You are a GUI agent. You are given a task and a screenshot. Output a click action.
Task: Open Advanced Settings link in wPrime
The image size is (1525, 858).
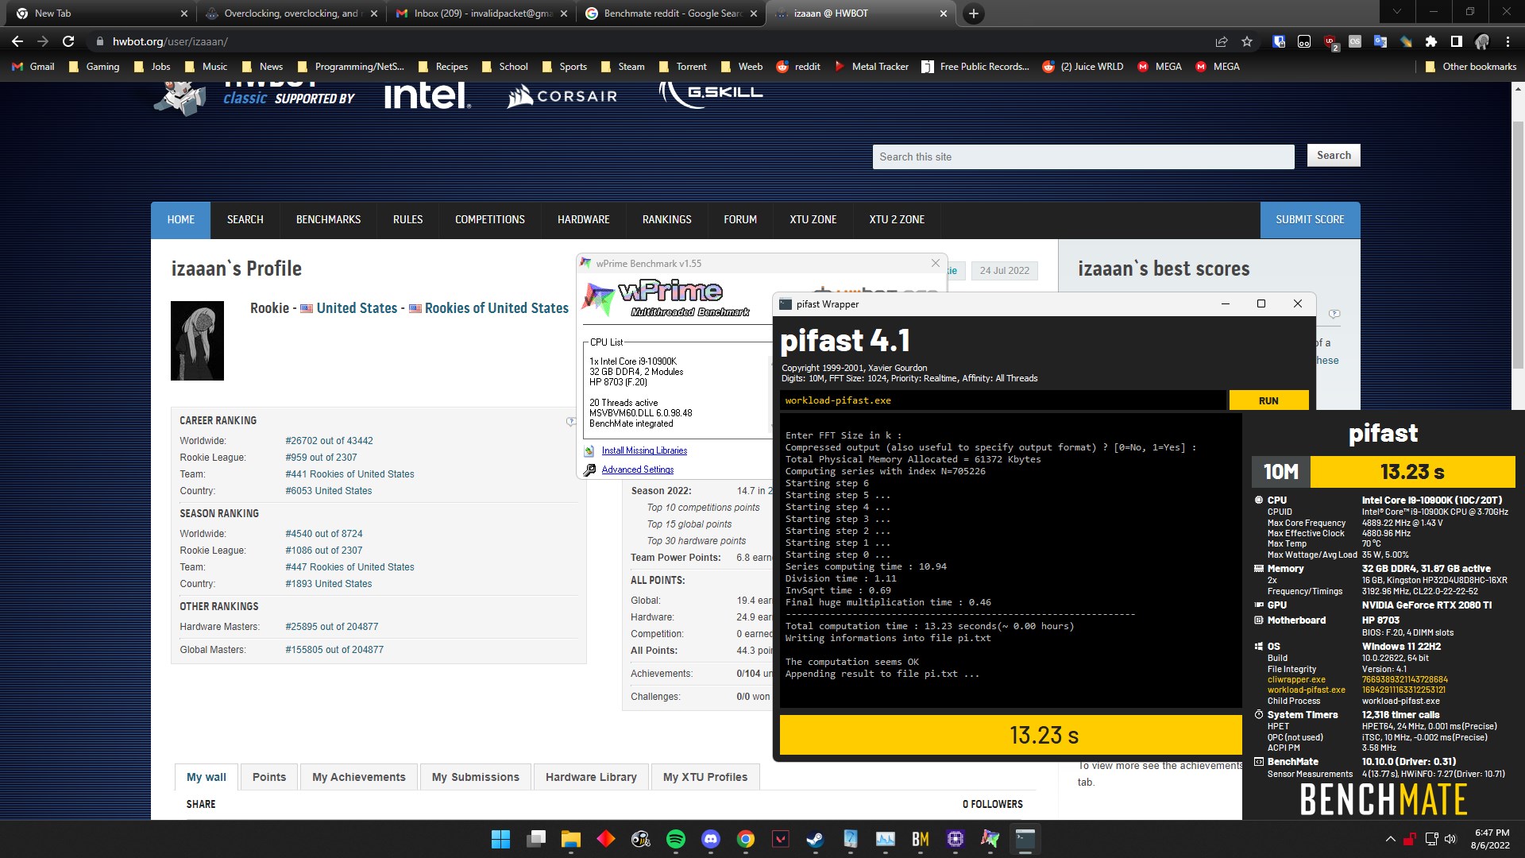pos(637,470)
